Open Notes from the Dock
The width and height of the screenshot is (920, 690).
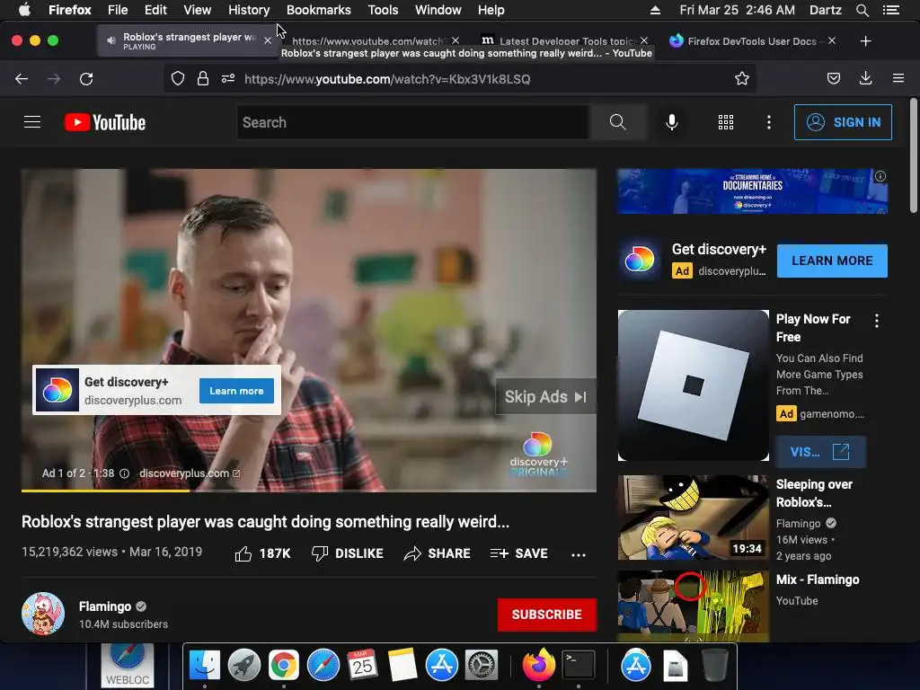402,666
